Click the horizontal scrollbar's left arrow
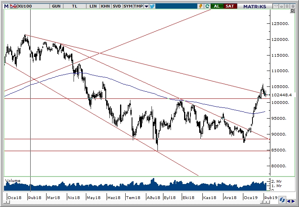 pos(6,202)
